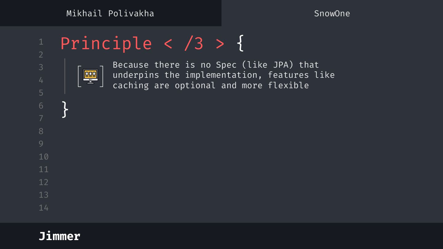This screenshot has height=249, width=443.
Task: Click the computer monitor icon in brackets
Action: 90,76
